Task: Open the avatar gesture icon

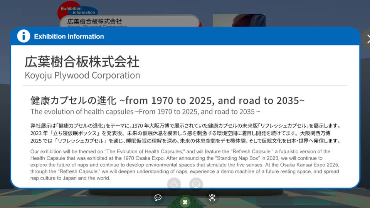Action: click(212, 197)
